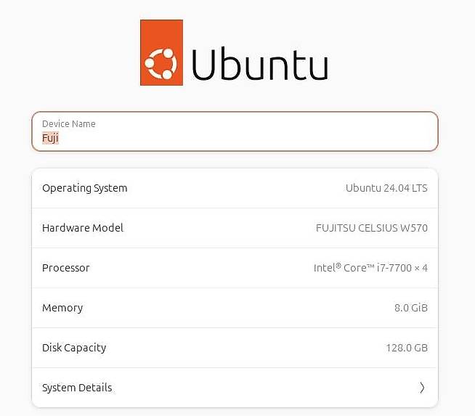Select the Processor row label
475x416 pixels.
click(66, 268)
